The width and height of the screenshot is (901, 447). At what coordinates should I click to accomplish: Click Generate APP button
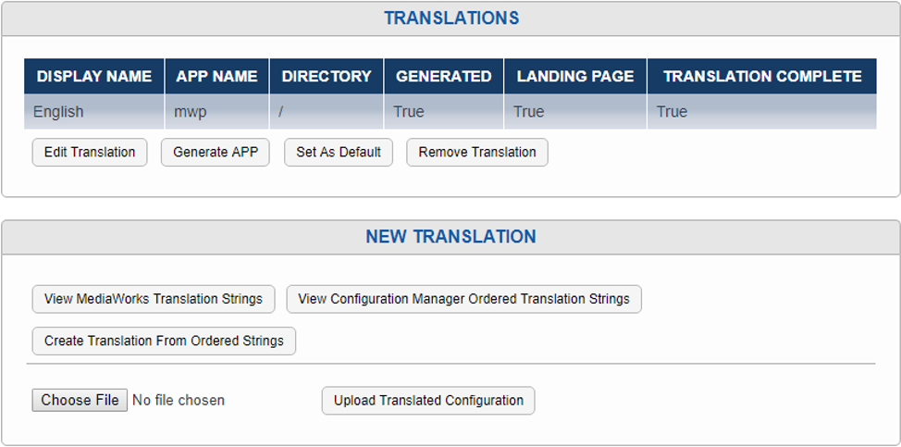click(216, 153)
